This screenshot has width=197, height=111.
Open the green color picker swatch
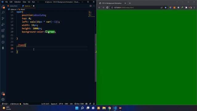click(x=46, y=31)
